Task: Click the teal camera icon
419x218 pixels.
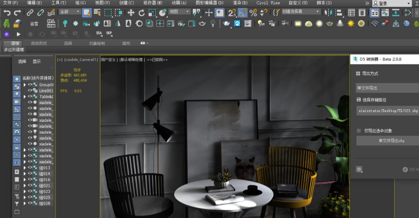Action: (x=86, y=24)
